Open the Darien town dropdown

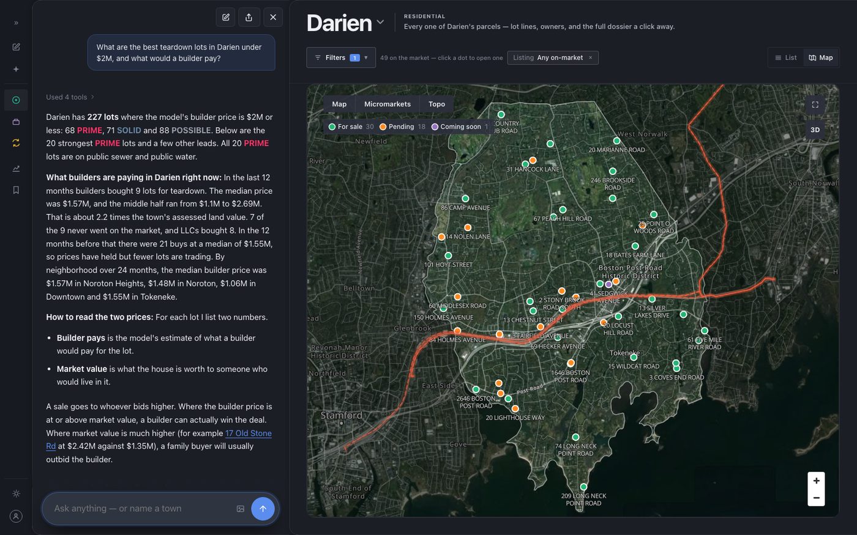(x=345, y=23)
